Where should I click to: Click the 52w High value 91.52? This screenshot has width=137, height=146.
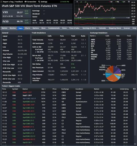click(x=20, y=58)
